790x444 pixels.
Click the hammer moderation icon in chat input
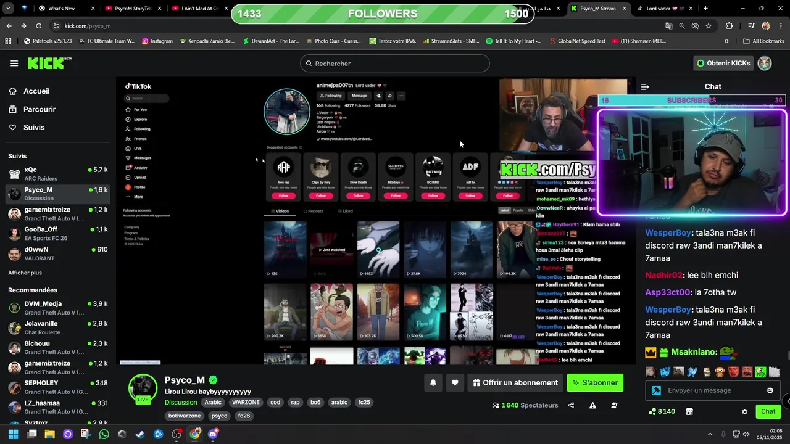(656, 390)
